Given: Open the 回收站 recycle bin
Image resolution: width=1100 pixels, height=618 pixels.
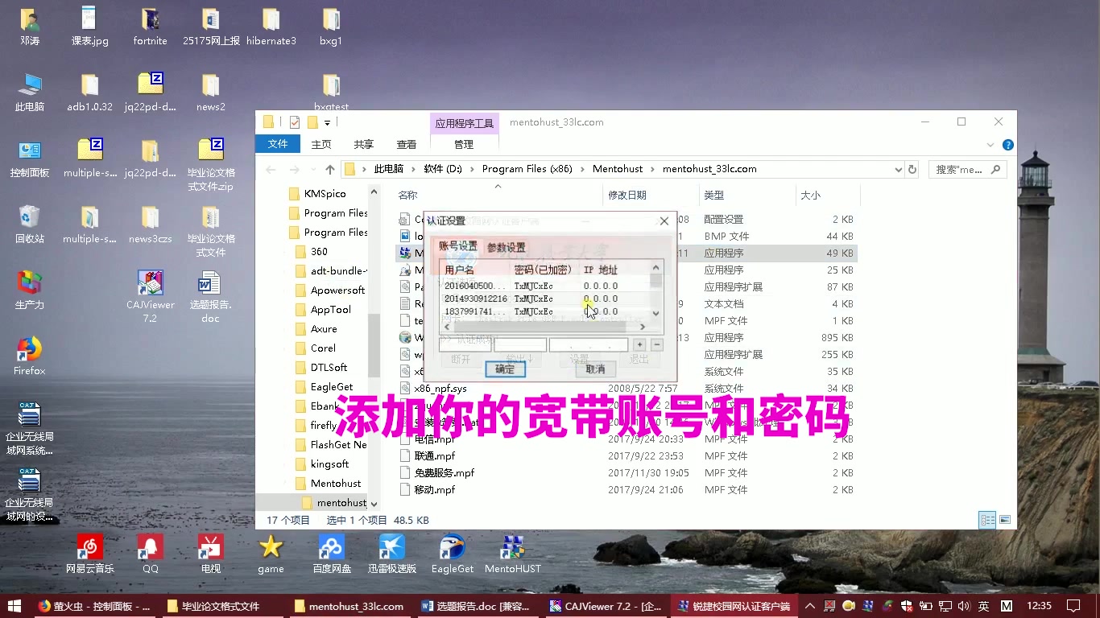Looking at the screenshot, I should pyautogui.click(x=29, y=225).
